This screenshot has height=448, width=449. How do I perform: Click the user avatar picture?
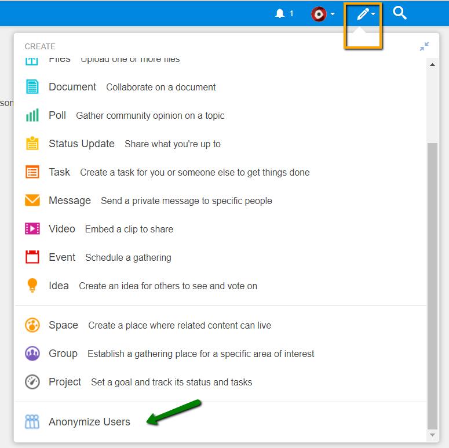coord(319,14)
